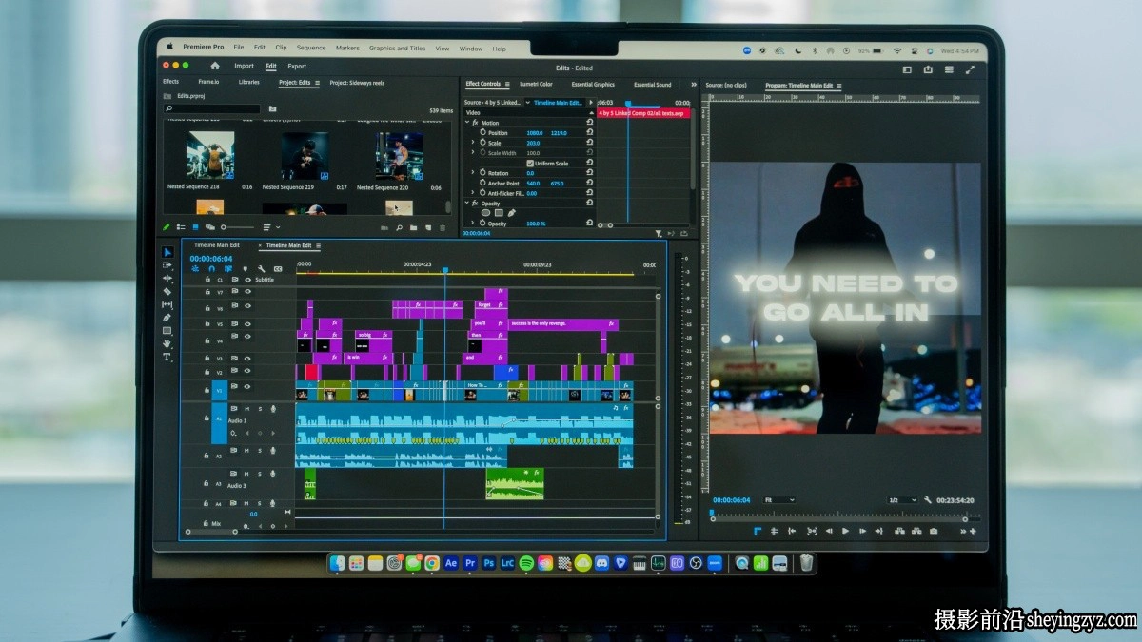Collapse the Opacity effect group
The width and height of the screenshot is (1142, 642).
(466, 203)
